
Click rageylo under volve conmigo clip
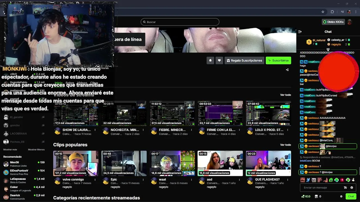(x=67, y=187)
